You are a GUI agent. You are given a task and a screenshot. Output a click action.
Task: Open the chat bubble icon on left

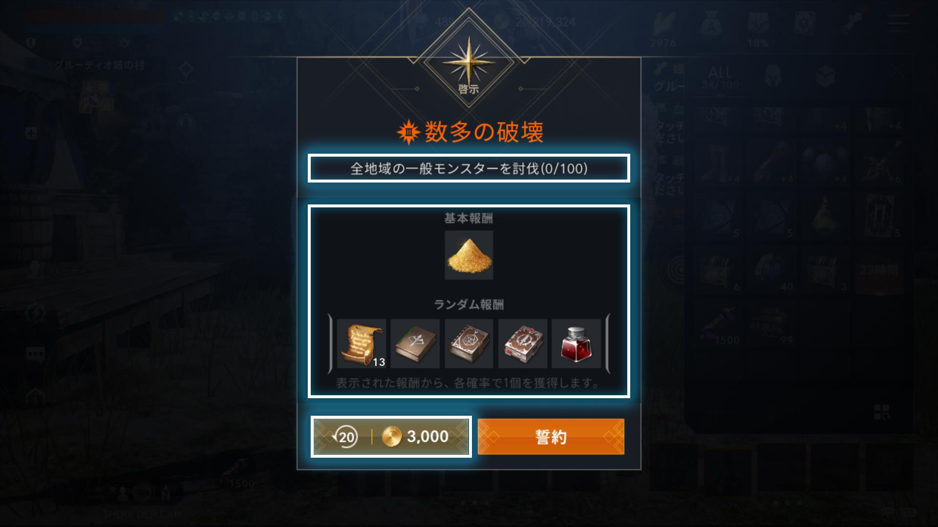click(x=35, y=353)
